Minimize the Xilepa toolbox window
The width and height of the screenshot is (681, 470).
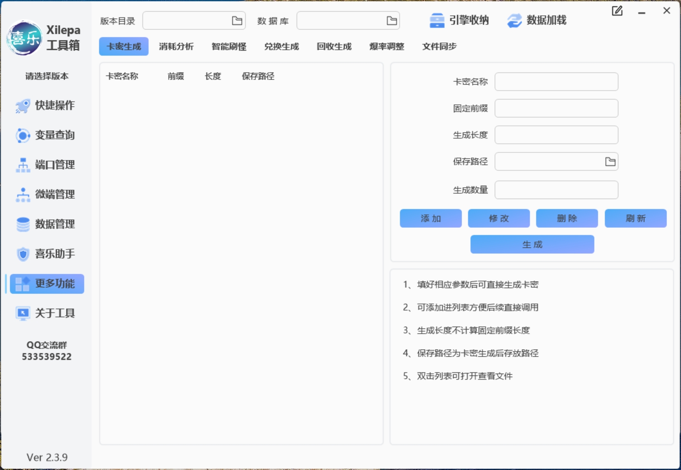tap(641, 12)
